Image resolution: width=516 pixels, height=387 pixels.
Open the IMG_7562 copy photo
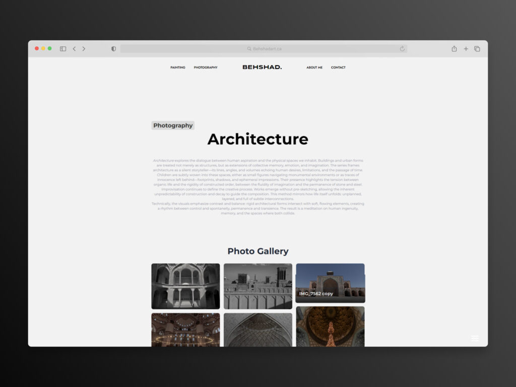click(x=330, y=283)
